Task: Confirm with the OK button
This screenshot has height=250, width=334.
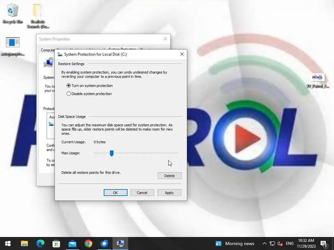Action: [x=115, y=193]
